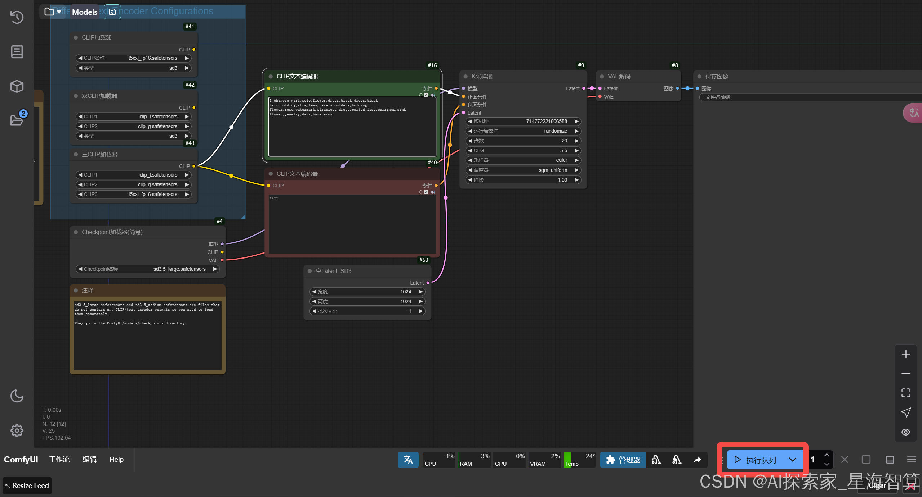
Task: Open the workflows folder icon with badge
Action: (17, 120)
